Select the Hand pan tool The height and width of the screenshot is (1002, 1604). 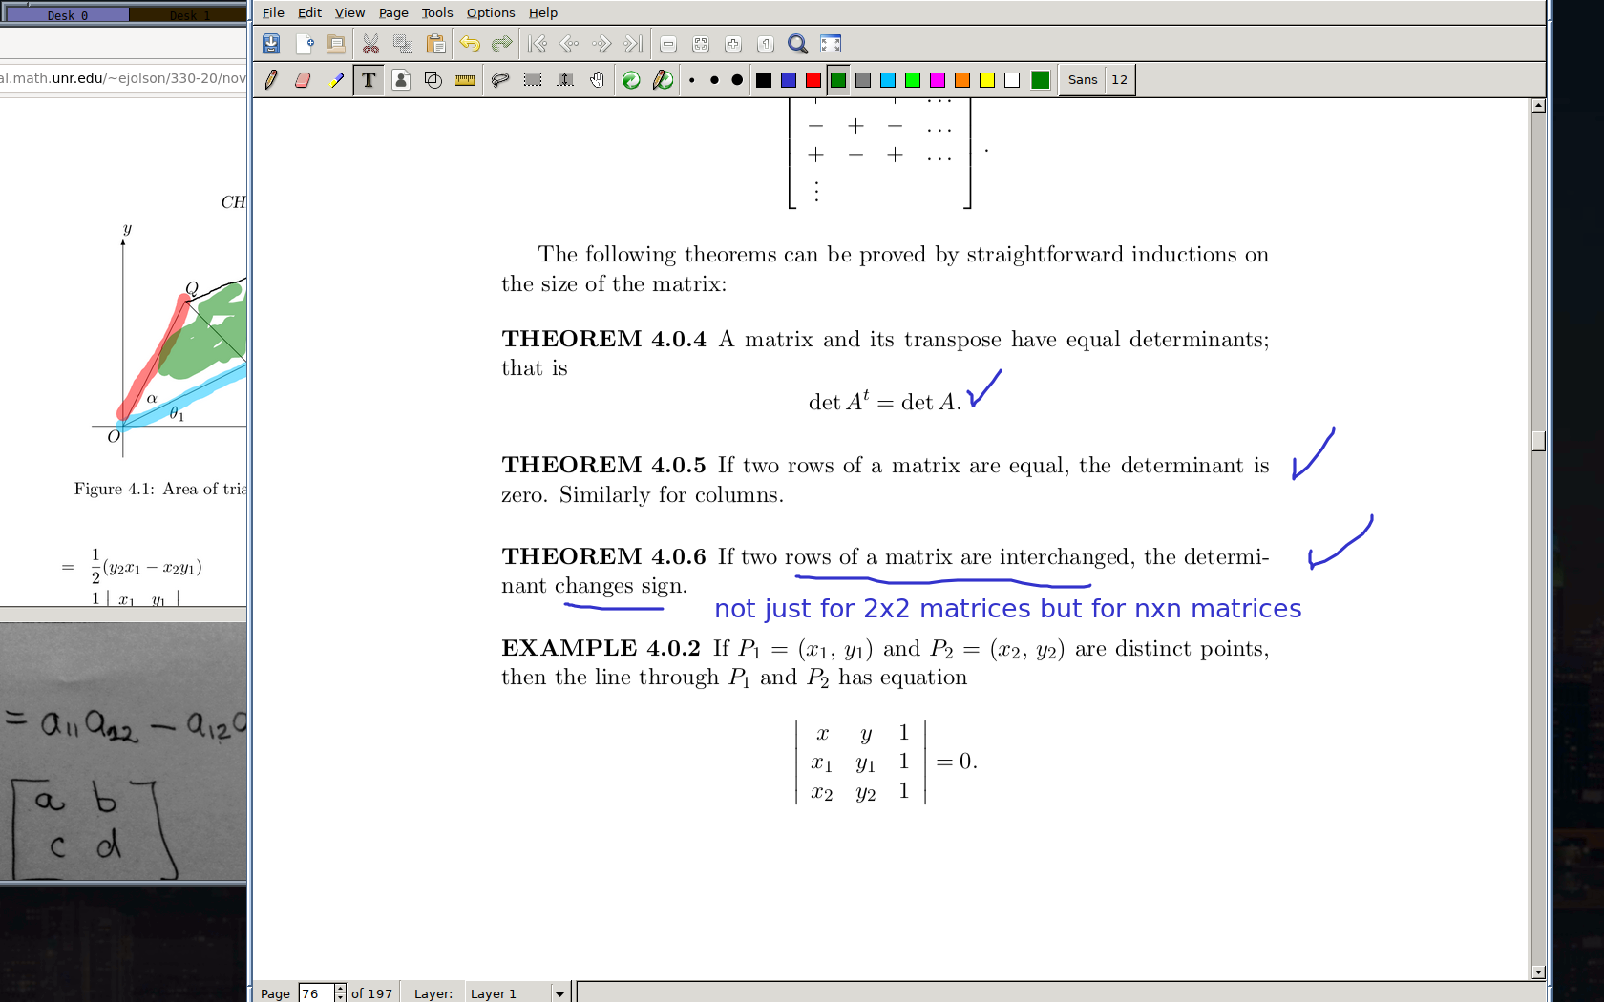(x=597, y=80)
